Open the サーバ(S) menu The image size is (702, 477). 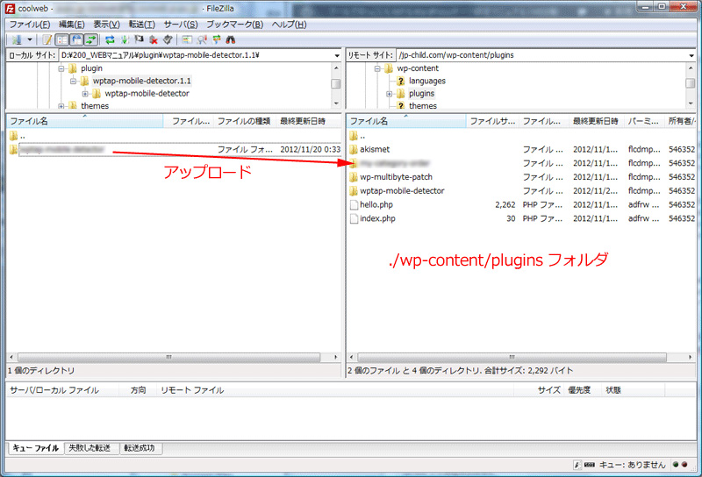181,25
